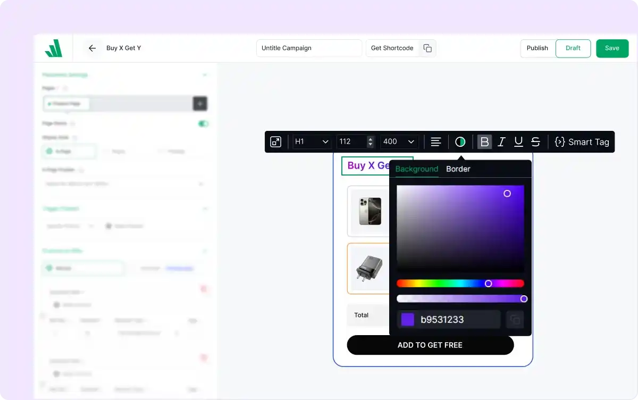This screenshot has width=638, height=400.
Task: Disable the green toggle in Placement Settings
Action: coord(203,123)
